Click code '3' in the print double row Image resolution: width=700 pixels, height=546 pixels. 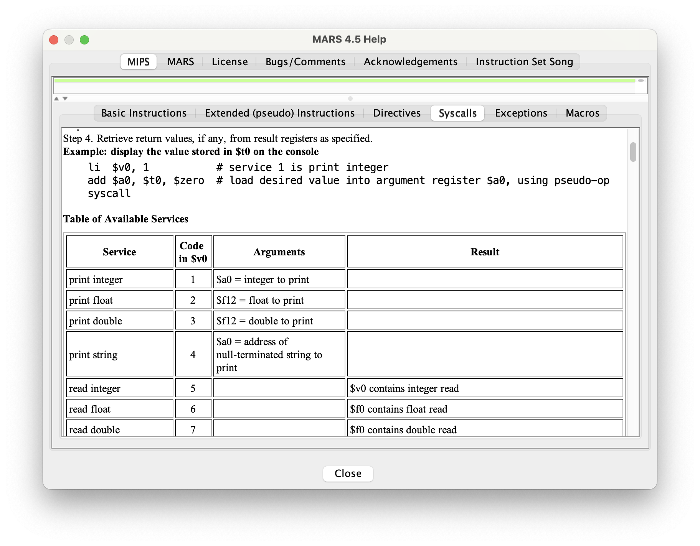click(193, 321)
